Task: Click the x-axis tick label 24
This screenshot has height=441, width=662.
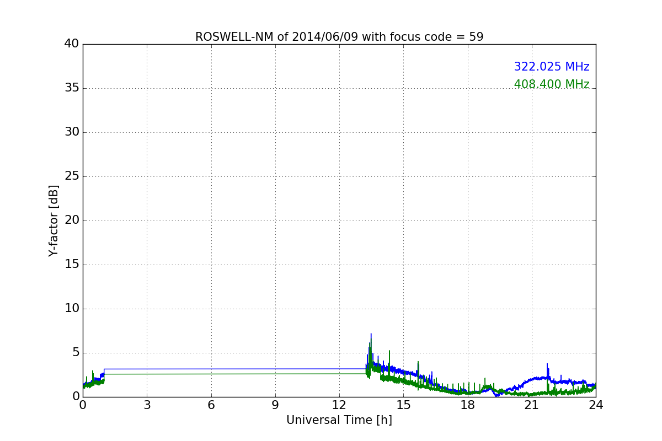Action: click(596, 405)
